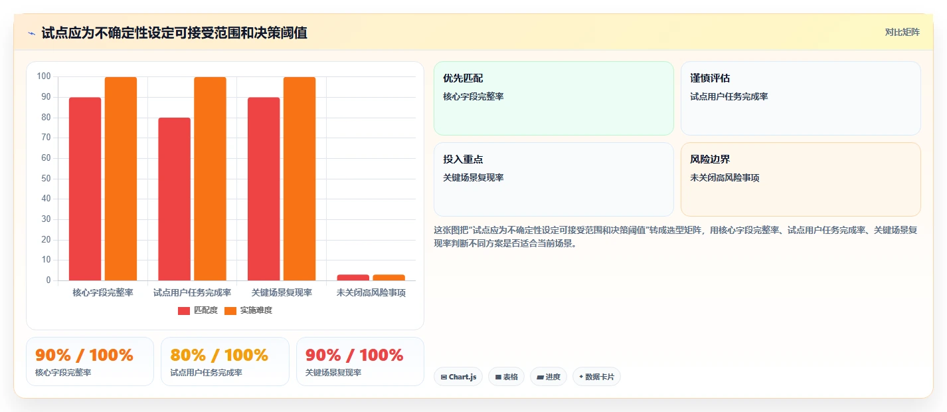
Task: Toggle the 实施难度 legend item
Action: [248, 310]
